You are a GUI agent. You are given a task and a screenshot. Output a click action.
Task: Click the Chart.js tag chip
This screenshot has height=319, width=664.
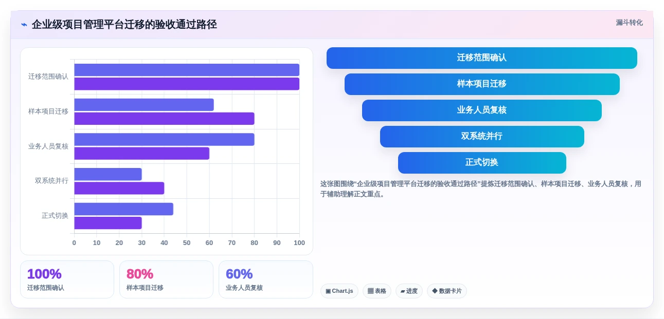[x=339, y=291]
